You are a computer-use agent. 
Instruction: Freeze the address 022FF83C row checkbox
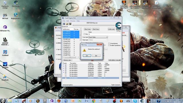point(66,76)
